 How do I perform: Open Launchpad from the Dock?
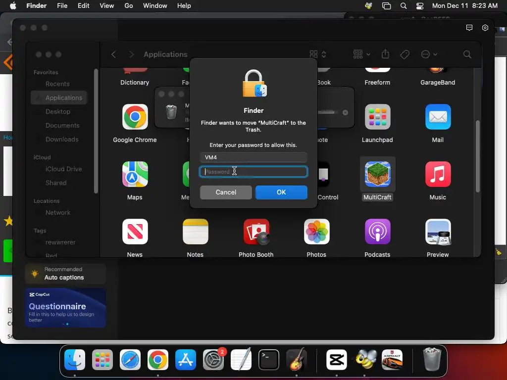coord(102,359)
